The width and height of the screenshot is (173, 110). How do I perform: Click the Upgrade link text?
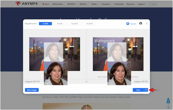pyautogui.click(x=133, y=24)
